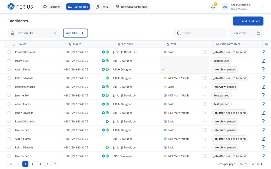Check the box for Albert Flores' first row
The image size is (271, 169).
click(x=9, y=69)
